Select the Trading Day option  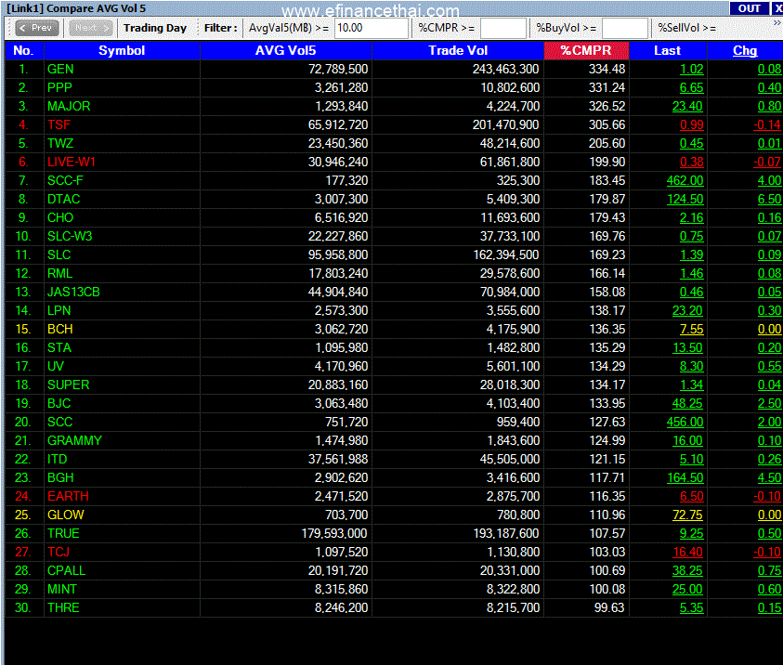(x=155, y=28)
